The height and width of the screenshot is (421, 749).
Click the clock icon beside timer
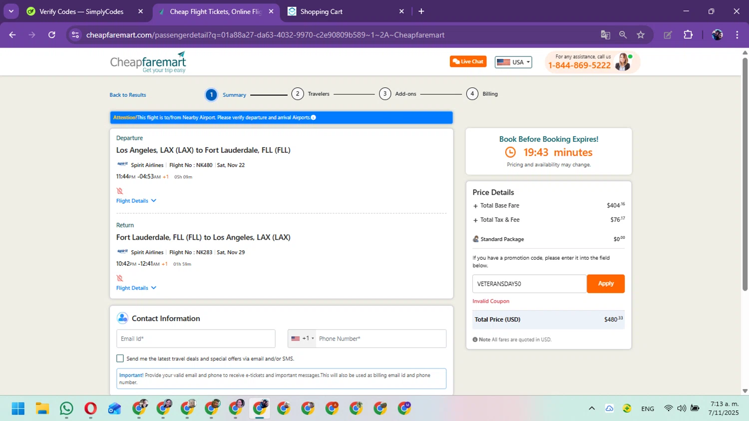coord(510,152)
